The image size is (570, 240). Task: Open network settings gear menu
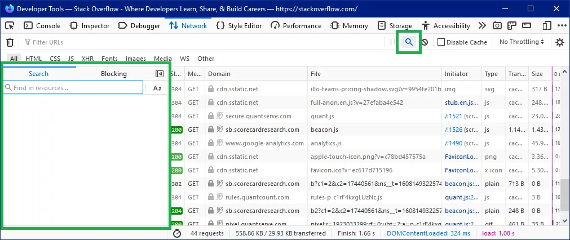[560, 42]
